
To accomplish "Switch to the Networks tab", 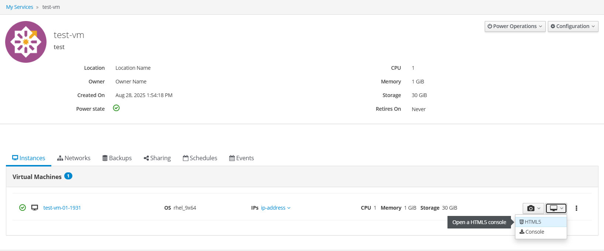I will (x=74, y=158).
